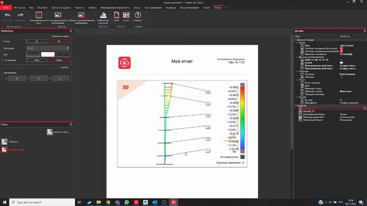Click the executor name text on report

[231, 60]
